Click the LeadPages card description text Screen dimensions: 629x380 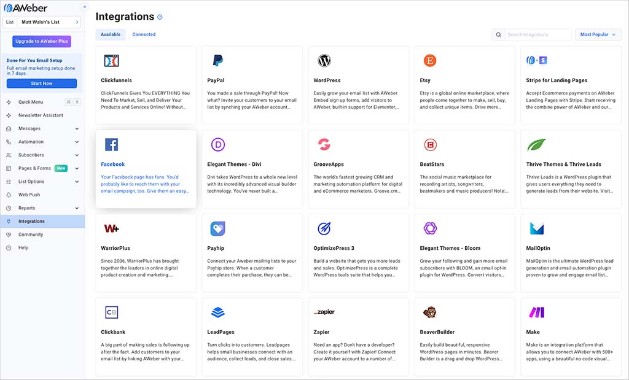tap(251, 352)
